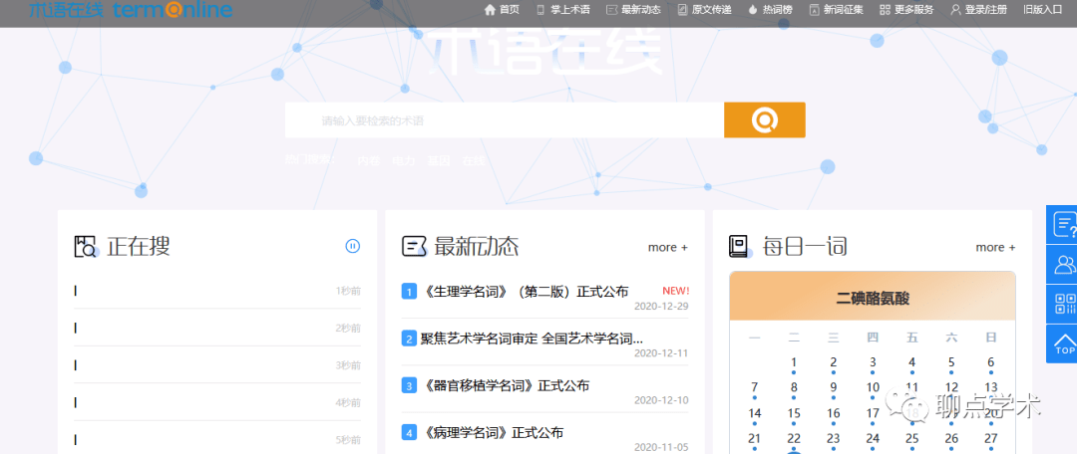Open news 《病理学名词》正式公布
The width and height of the screenshot is (1077, 454).
pos(492,433)
